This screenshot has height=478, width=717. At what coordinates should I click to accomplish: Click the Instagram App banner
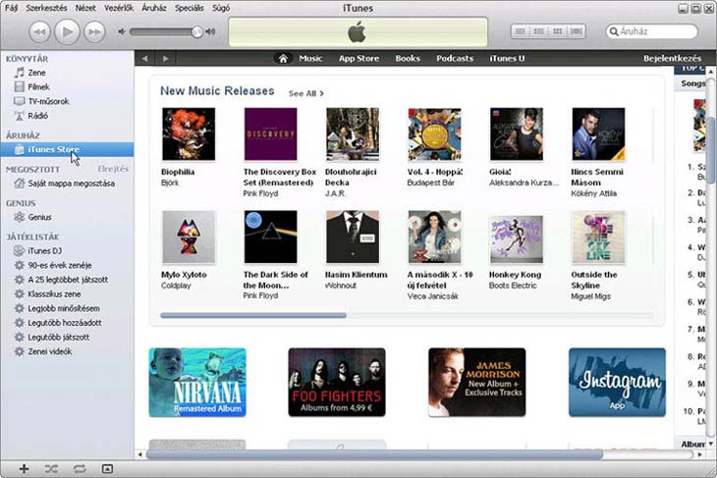coord(618,383)
